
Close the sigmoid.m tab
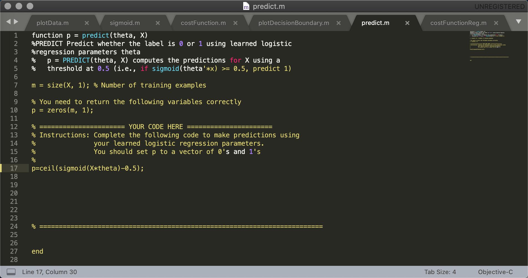(x=158, y=23)
